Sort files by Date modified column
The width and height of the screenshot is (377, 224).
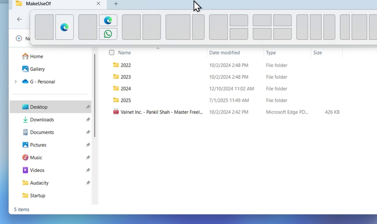point(224,53)
